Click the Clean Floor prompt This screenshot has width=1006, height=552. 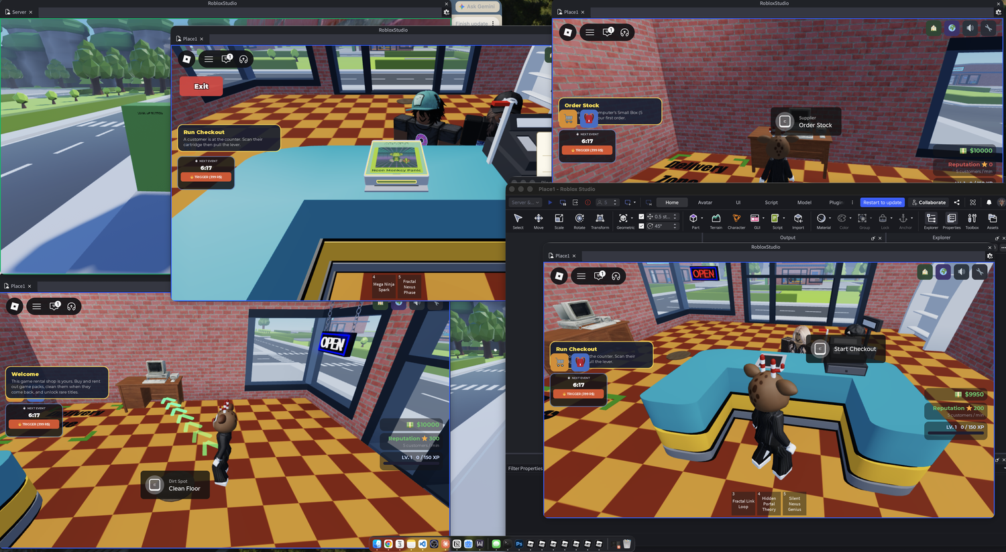coord(176,485)
